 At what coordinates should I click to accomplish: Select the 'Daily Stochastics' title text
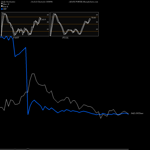tap(8, 2)
